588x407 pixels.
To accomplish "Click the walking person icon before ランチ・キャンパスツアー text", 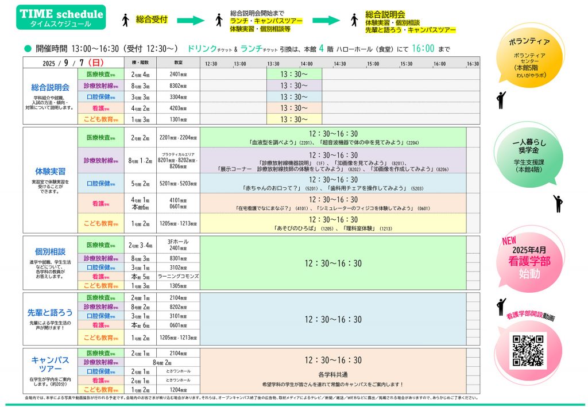I will tap(219, 20).
